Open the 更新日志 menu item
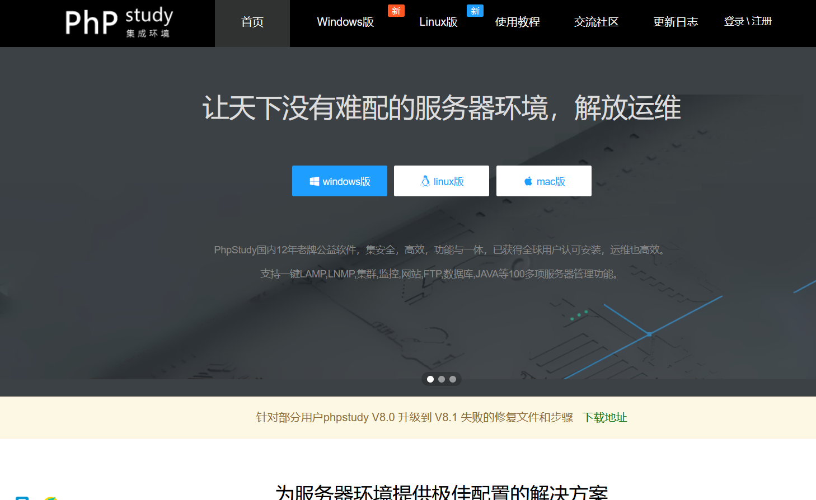The image size is (816, 500). point(676,22)
